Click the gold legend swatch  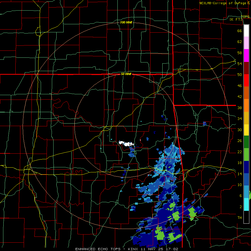pyautogui.click(x=246, y=118)
